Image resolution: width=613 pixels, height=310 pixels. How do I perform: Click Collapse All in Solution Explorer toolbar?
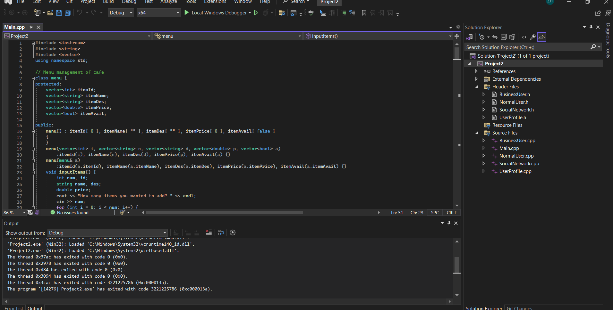tap(504, 37)
